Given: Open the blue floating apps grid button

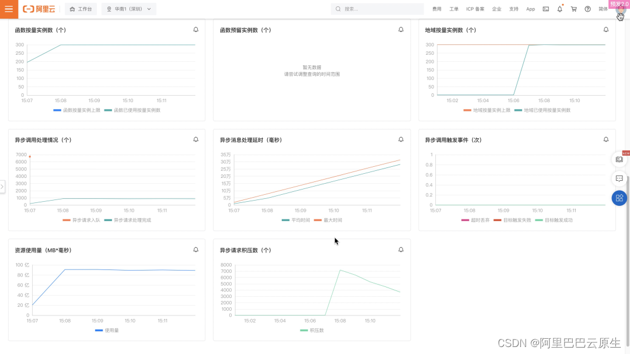Looking at the screenshot, I should click(x=619, y=198).
